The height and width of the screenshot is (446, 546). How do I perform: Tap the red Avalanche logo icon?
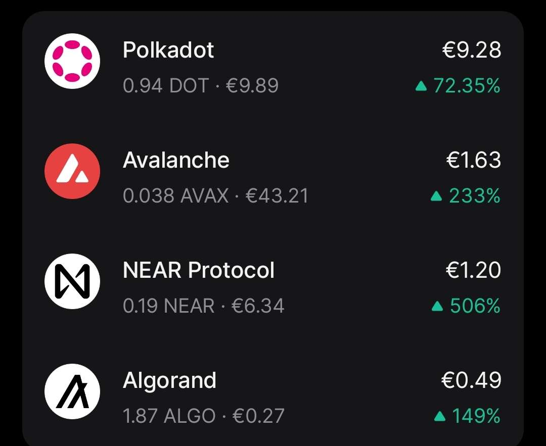(x=72, y=171)
